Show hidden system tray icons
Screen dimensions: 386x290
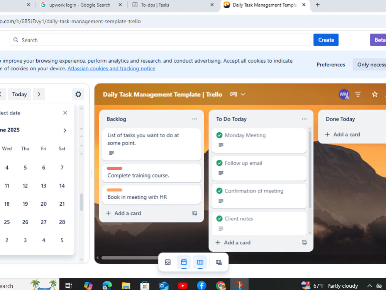coord(370,286)
